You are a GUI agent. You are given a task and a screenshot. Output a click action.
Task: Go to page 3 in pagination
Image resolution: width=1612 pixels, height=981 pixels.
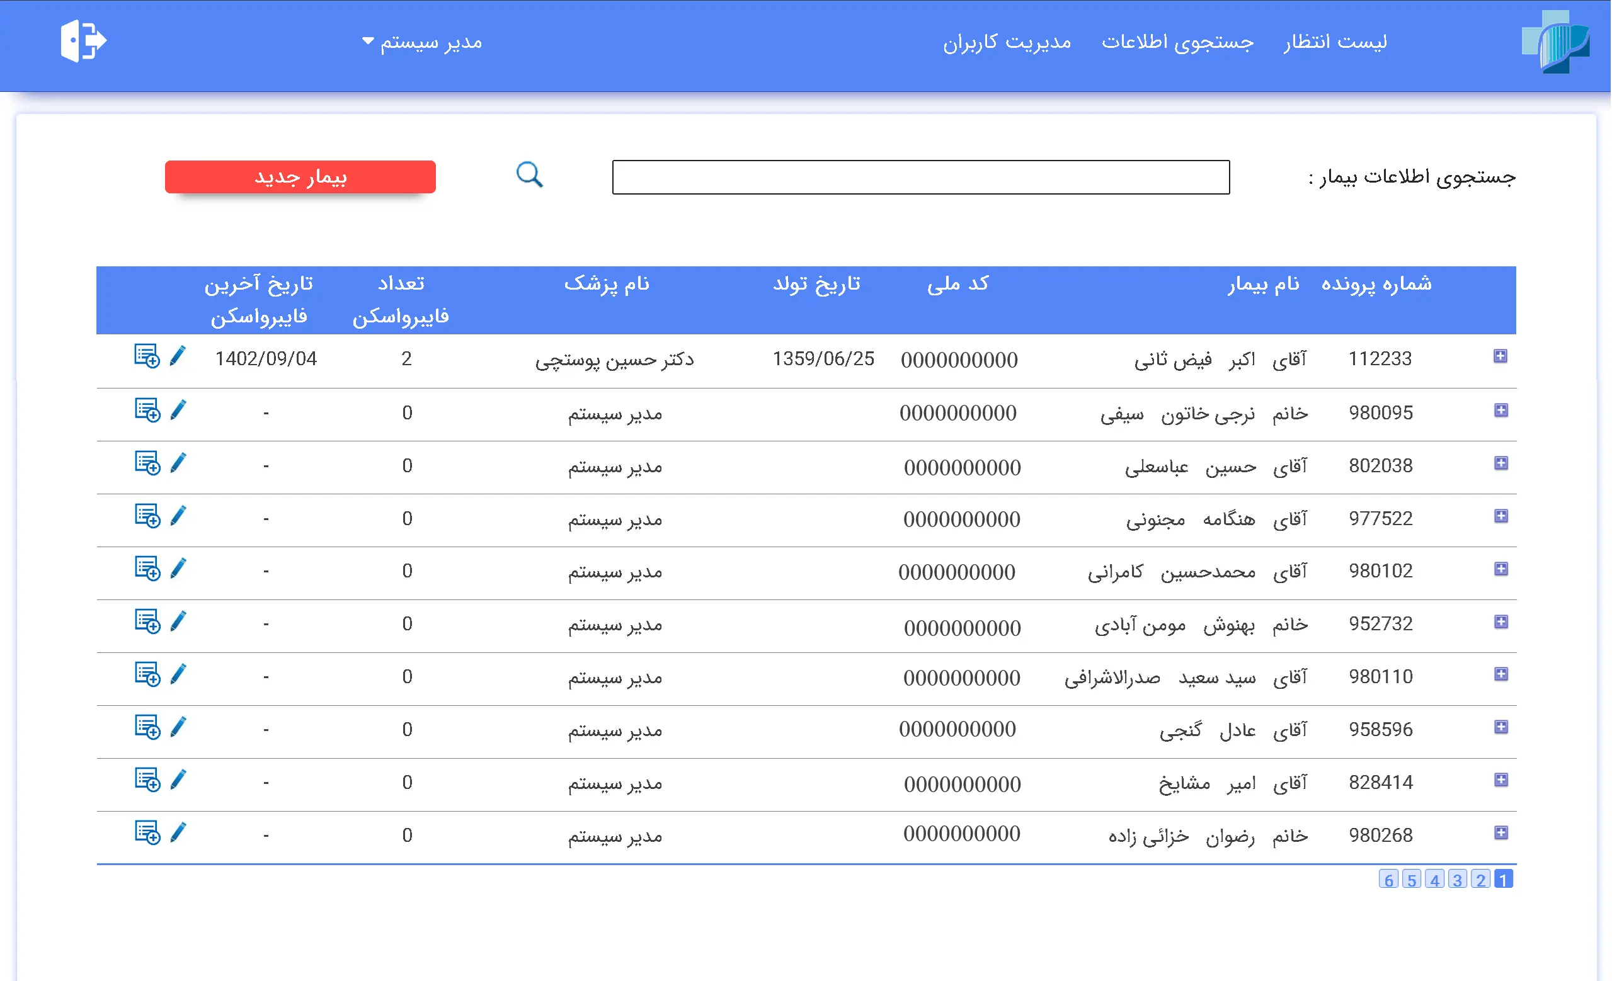click(x=1458, y=880)
